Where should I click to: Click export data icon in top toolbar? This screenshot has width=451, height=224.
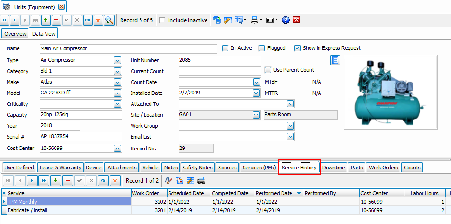(x=217, y=20)
